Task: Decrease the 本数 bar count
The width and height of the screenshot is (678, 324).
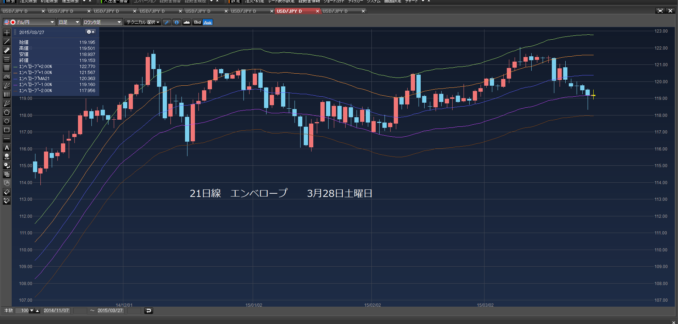Action: point(32,311)
